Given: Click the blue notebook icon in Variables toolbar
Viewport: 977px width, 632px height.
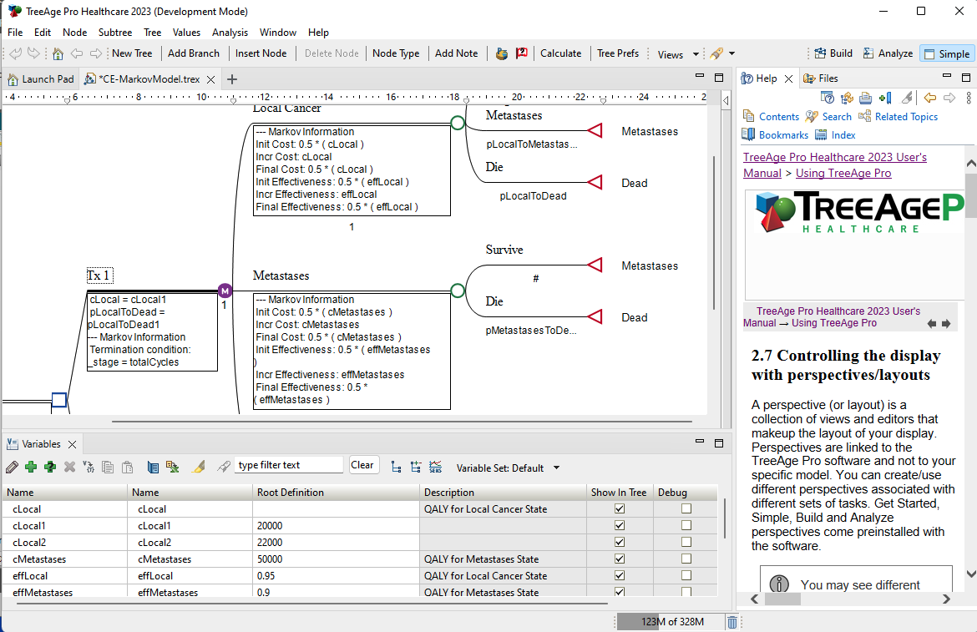Looking at the screenshot, I should coord(153,467).
